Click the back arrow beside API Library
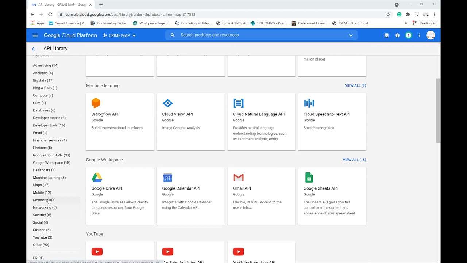This screenshot has height=263, width=467. [34, 49]
